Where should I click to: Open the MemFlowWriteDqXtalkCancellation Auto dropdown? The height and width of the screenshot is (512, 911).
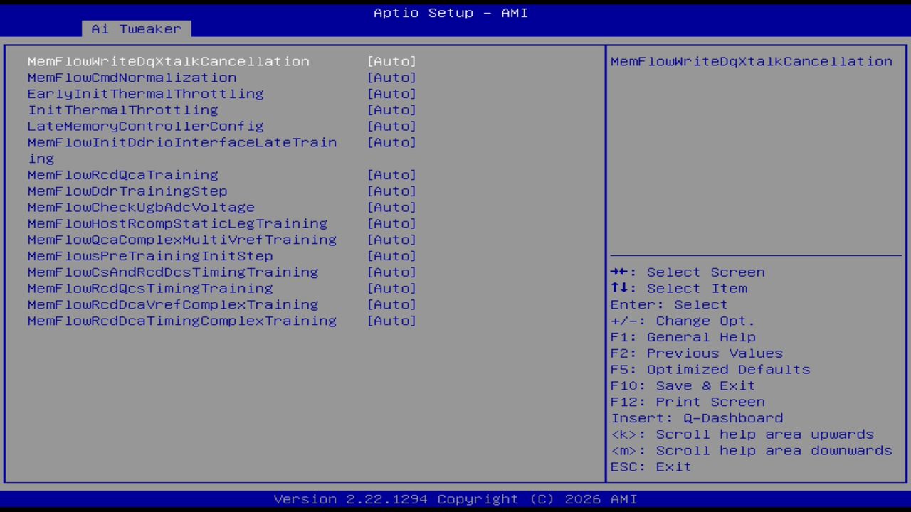tap(391, 61)
